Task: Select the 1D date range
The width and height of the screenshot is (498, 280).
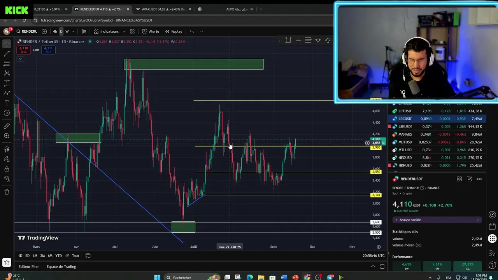Action: click(x=20, y=255)
